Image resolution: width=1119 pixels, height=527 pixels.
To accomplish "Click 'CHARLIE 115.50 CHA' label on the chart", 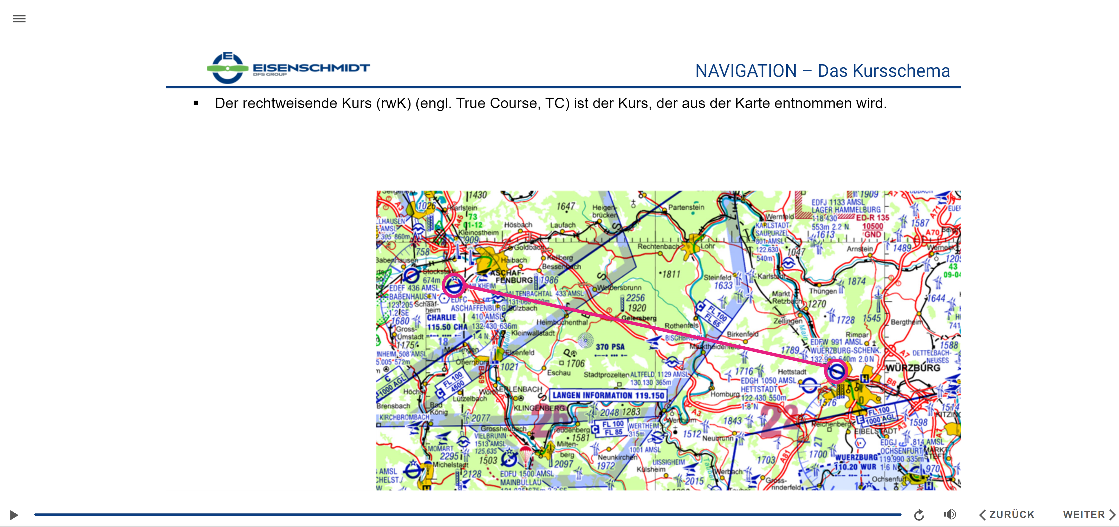I will click(447, 322).
